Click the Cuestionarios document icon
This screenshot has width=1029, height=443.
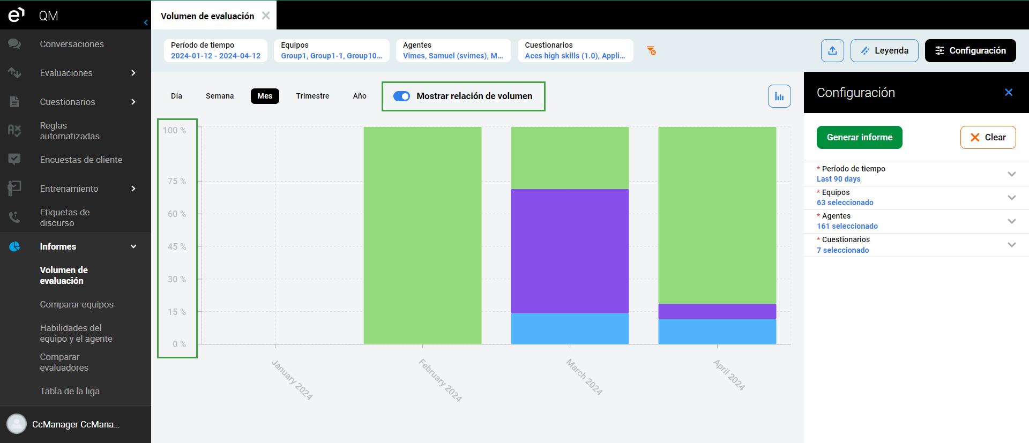[x=14, y=102]
